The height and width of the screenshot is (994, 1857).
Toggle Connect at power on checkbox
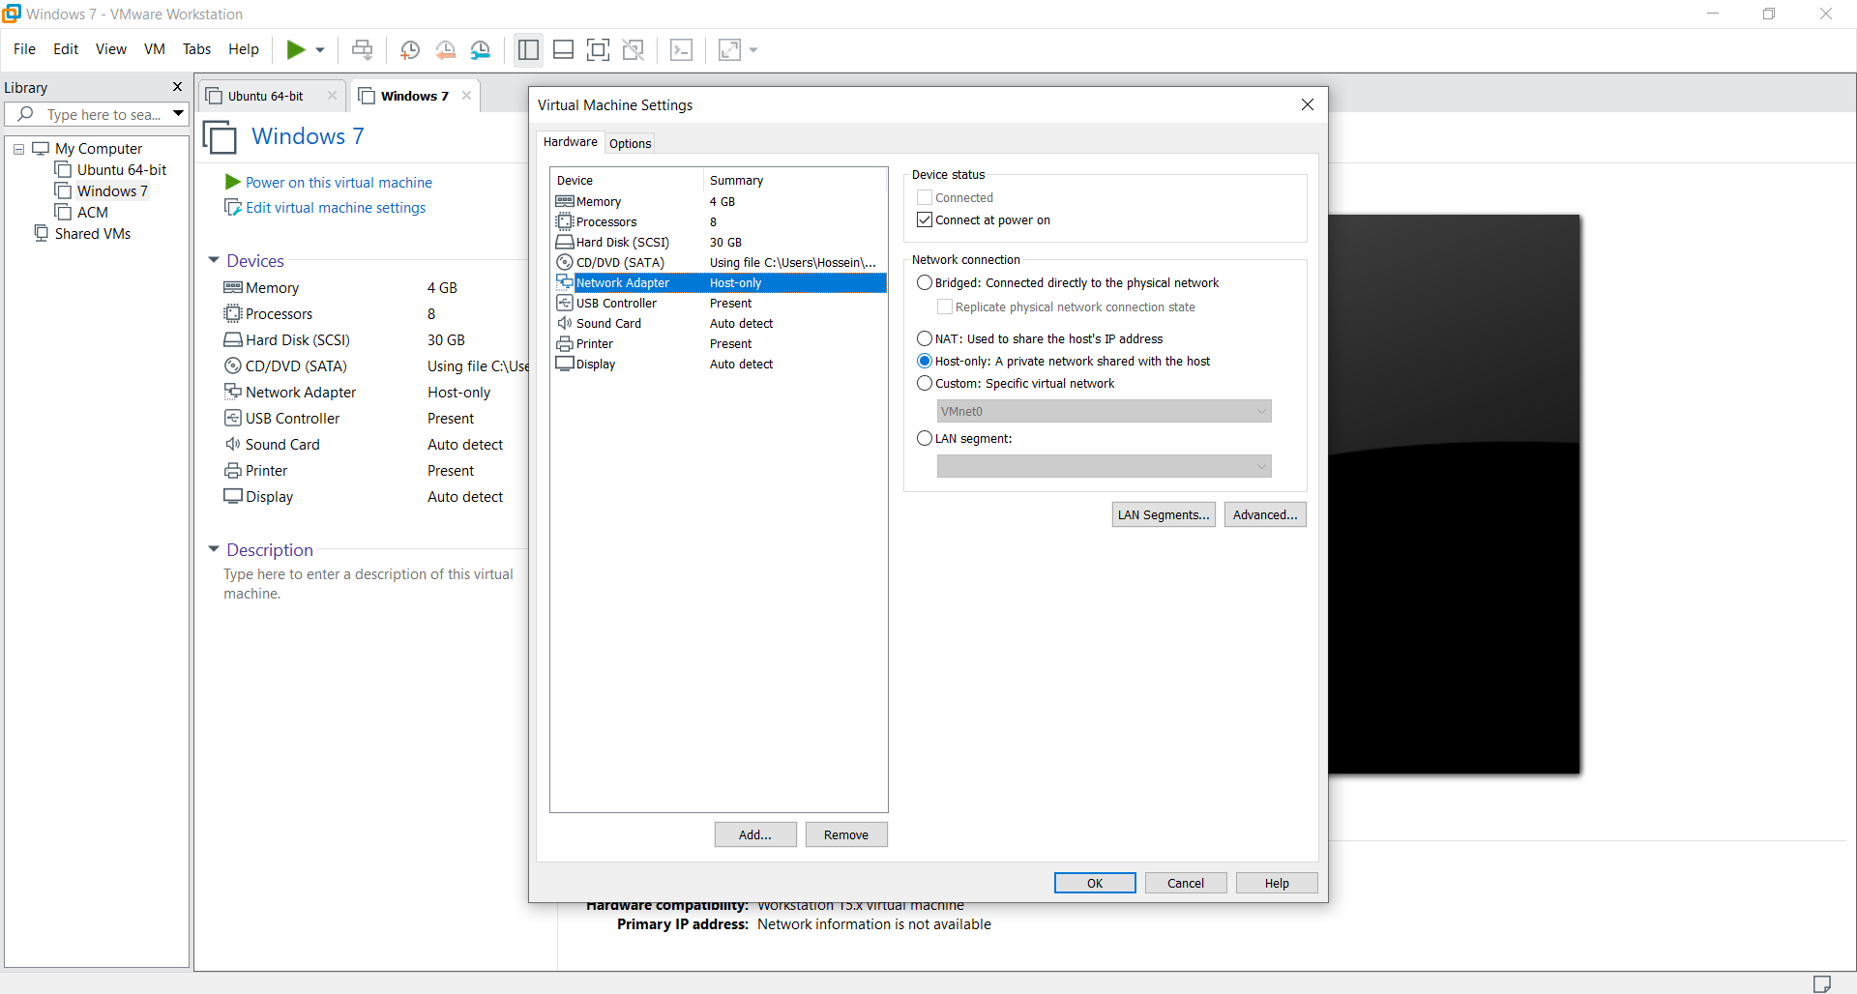tap(925, 219)
